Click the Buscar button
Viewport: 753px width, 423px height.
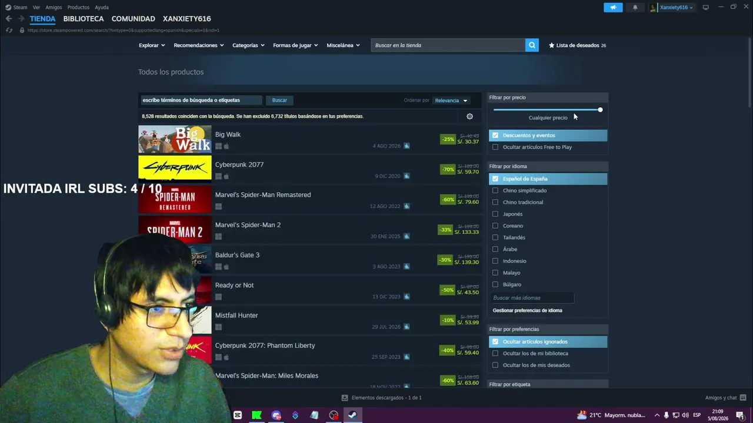tap(279, 100)
